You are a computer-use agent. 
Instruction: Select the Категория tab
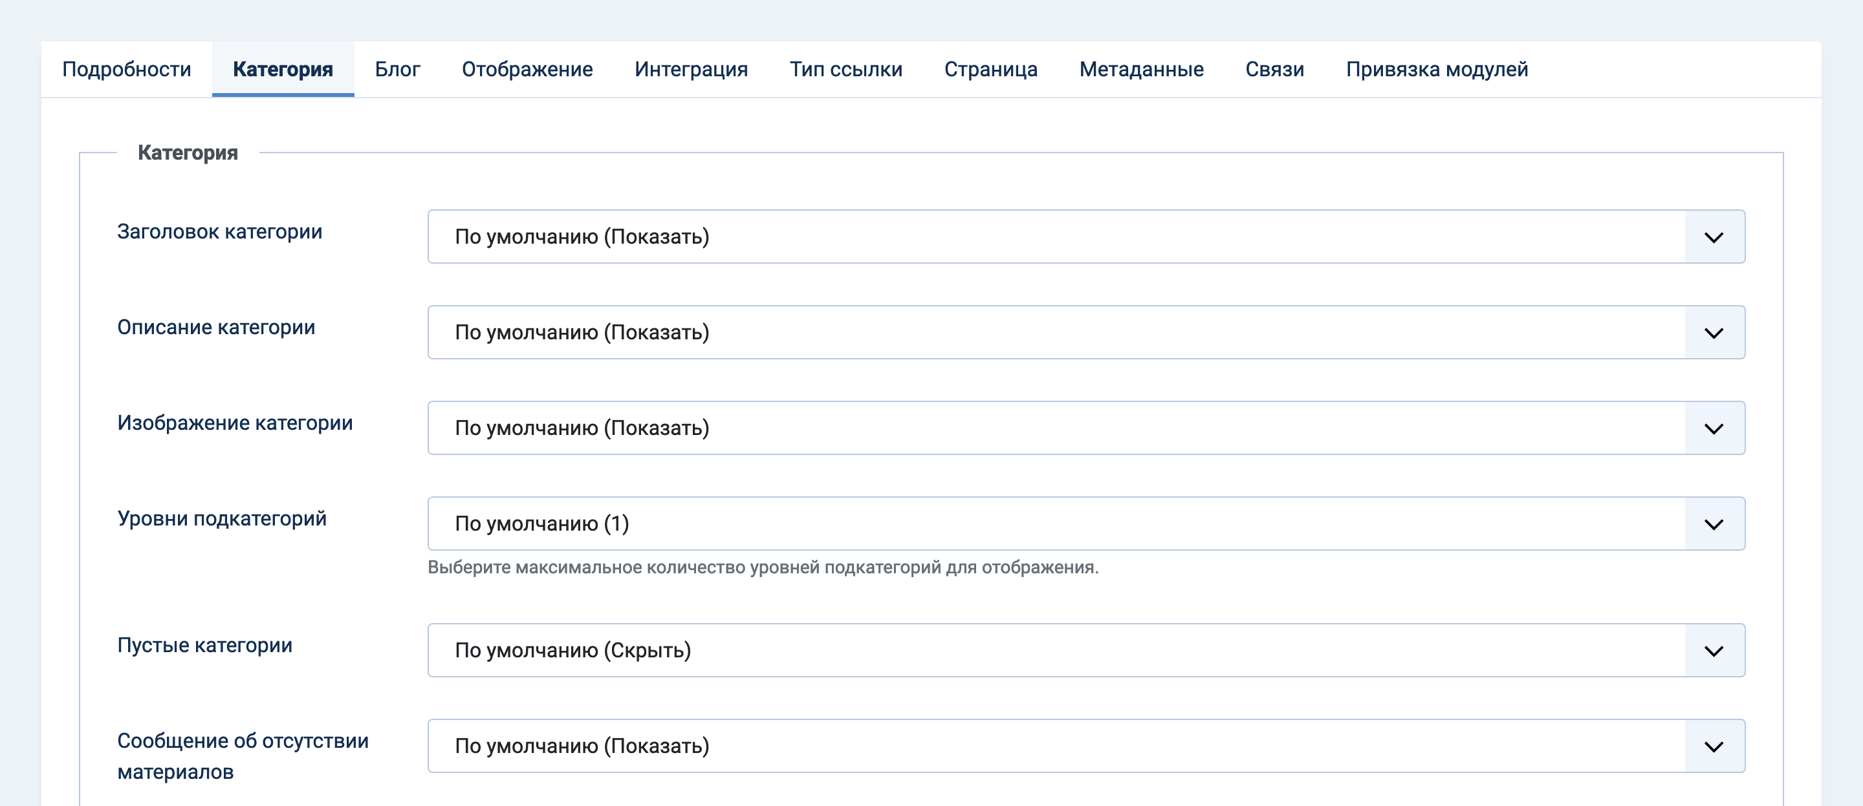283,69
